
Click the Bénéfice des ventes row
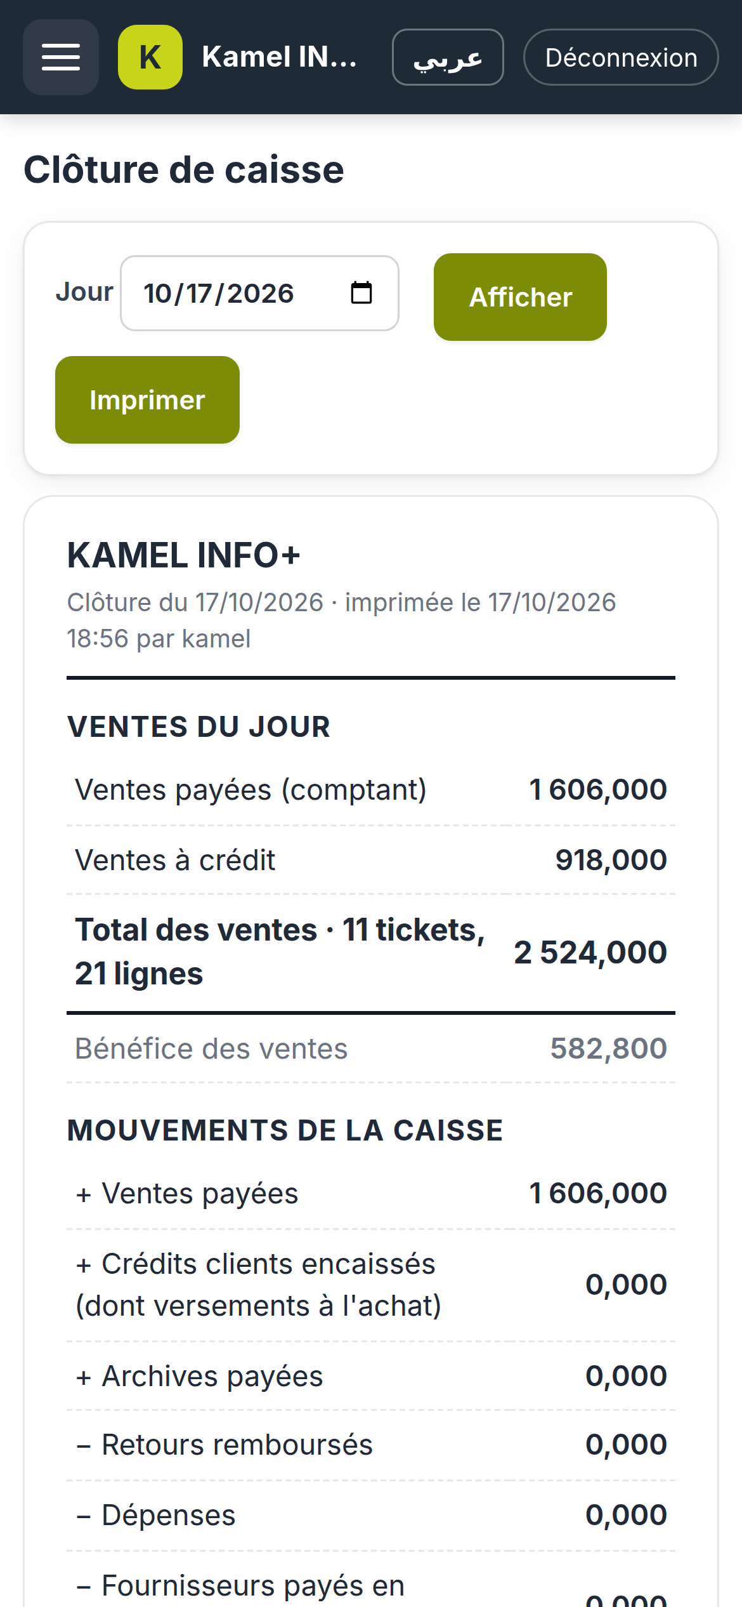[371, 1049]
